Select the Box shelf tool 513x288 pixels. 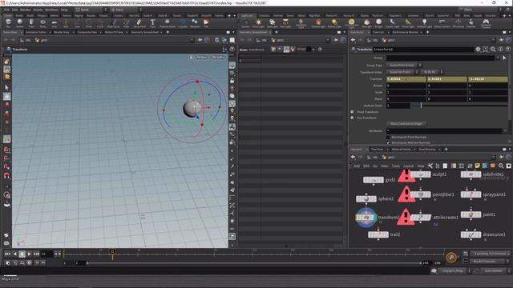coord(8,23)
